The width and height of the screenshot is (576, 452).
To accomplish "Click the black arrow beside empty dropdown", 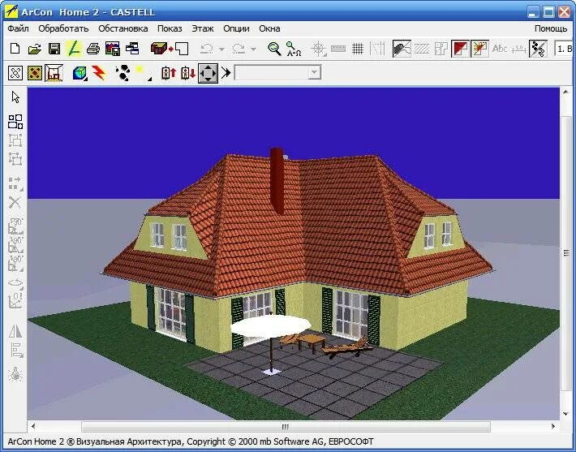I will (226, 73).
